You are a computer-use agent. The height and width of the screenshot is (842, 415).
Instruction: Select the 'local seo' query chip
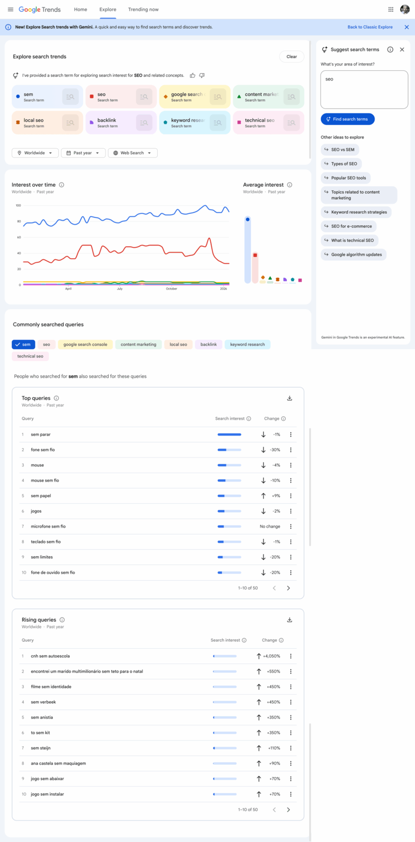[178, 344]
